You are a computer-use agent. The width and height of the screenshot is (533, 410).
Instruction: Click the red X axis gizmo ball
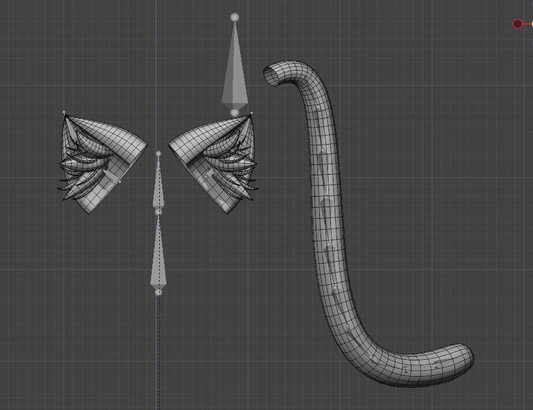(518, 24)
